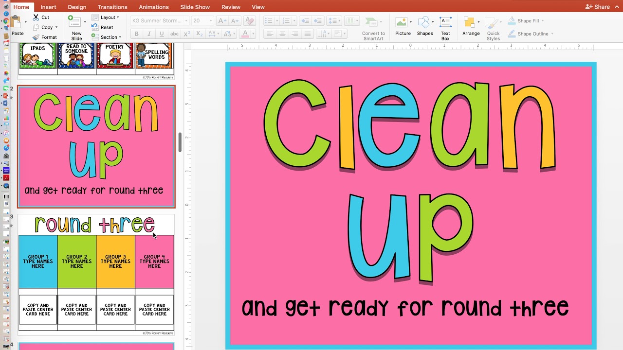
Task: Open the font size dropdown
Action: coord(210,21)
